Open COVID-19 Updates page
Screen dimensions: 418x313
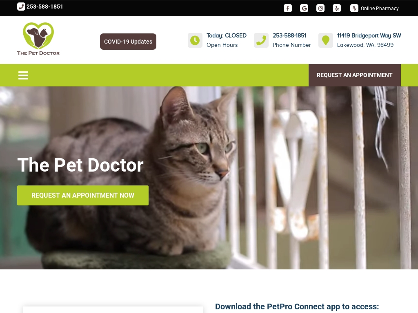pos(128,42)
